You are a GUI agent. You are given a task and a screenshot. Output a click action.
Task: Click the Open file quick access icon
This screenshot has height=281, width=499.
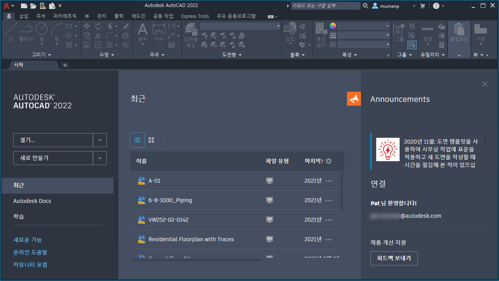[x=33, y=6]
